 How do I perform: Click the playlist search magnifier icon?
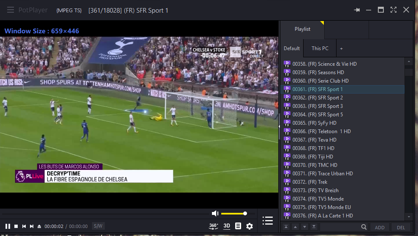pyautogui.click(x=364, y=227)
